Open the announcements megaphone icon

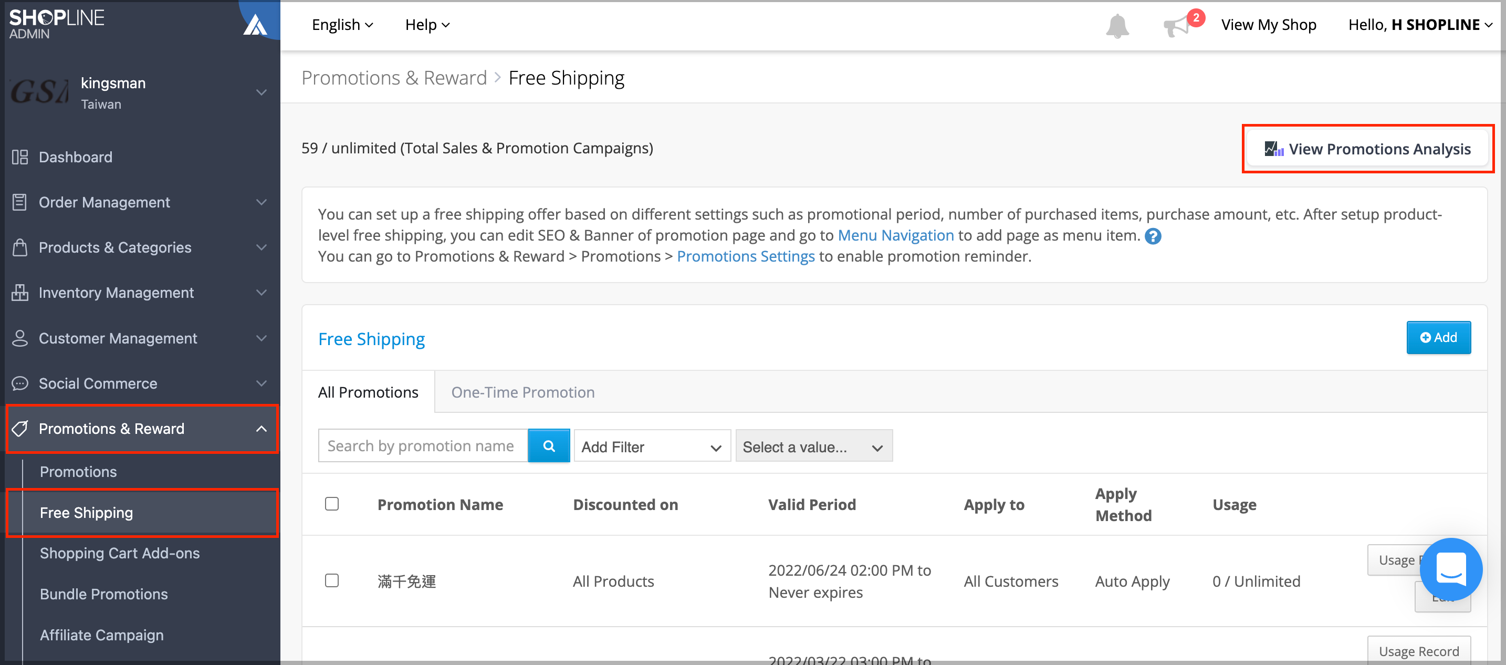1177,26
